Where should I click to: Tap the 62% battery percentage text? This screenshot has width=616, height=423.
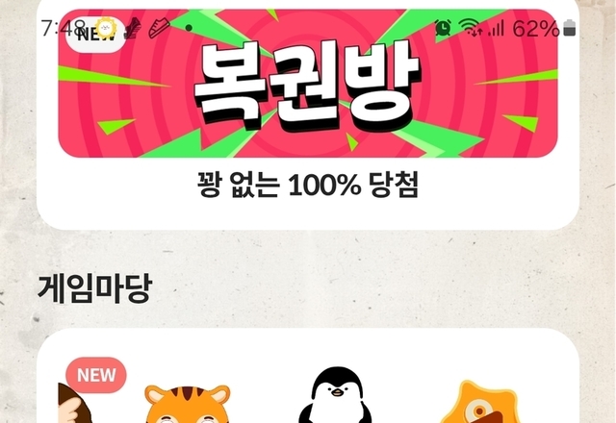(x=536, y=29)
